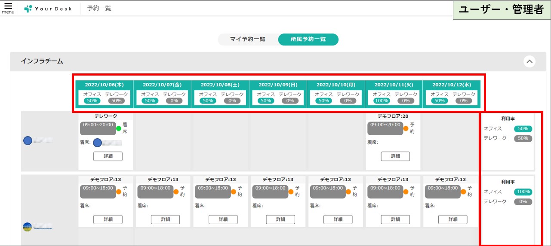This screenshot has width=551, height=246.
Task: Open 詳細 on the テレワーク reservation
Action: [x=108, y=156]
